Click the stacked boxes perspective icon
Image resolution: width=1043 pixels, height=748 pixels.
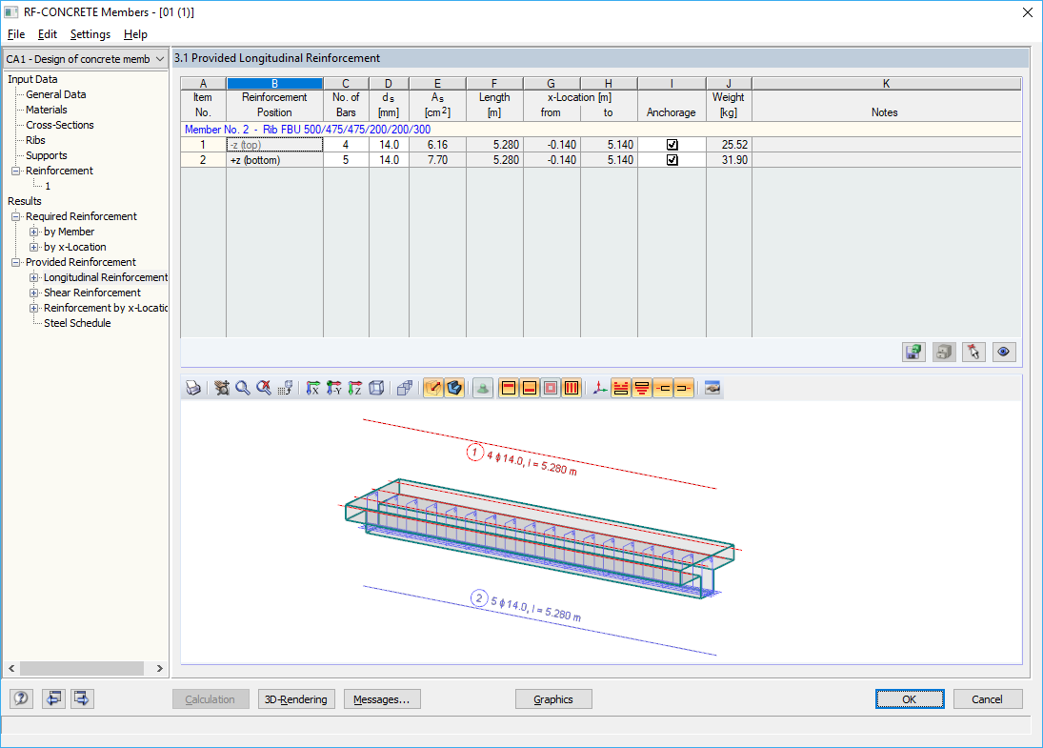pos(405,388)
